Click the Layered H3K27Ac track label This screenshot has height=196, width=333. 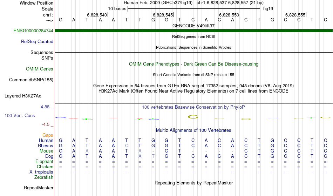pyautogui.click(x=23, y=96)
